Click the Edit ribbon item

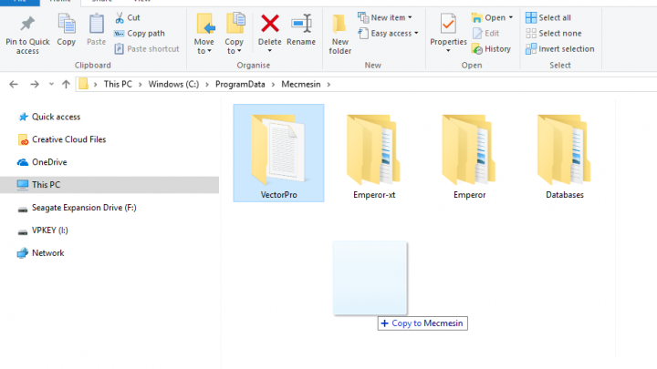coord(486,33)
